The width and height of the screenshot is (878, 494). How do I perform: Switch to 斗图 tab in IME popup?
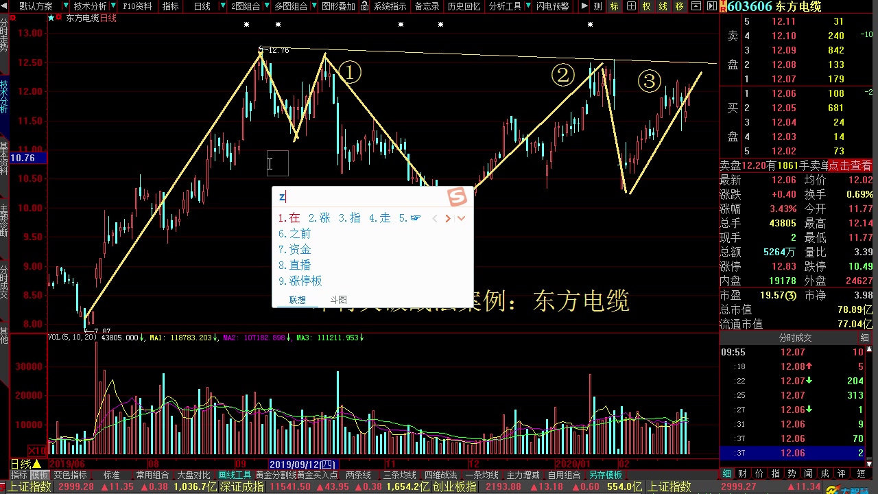[338, 300]
